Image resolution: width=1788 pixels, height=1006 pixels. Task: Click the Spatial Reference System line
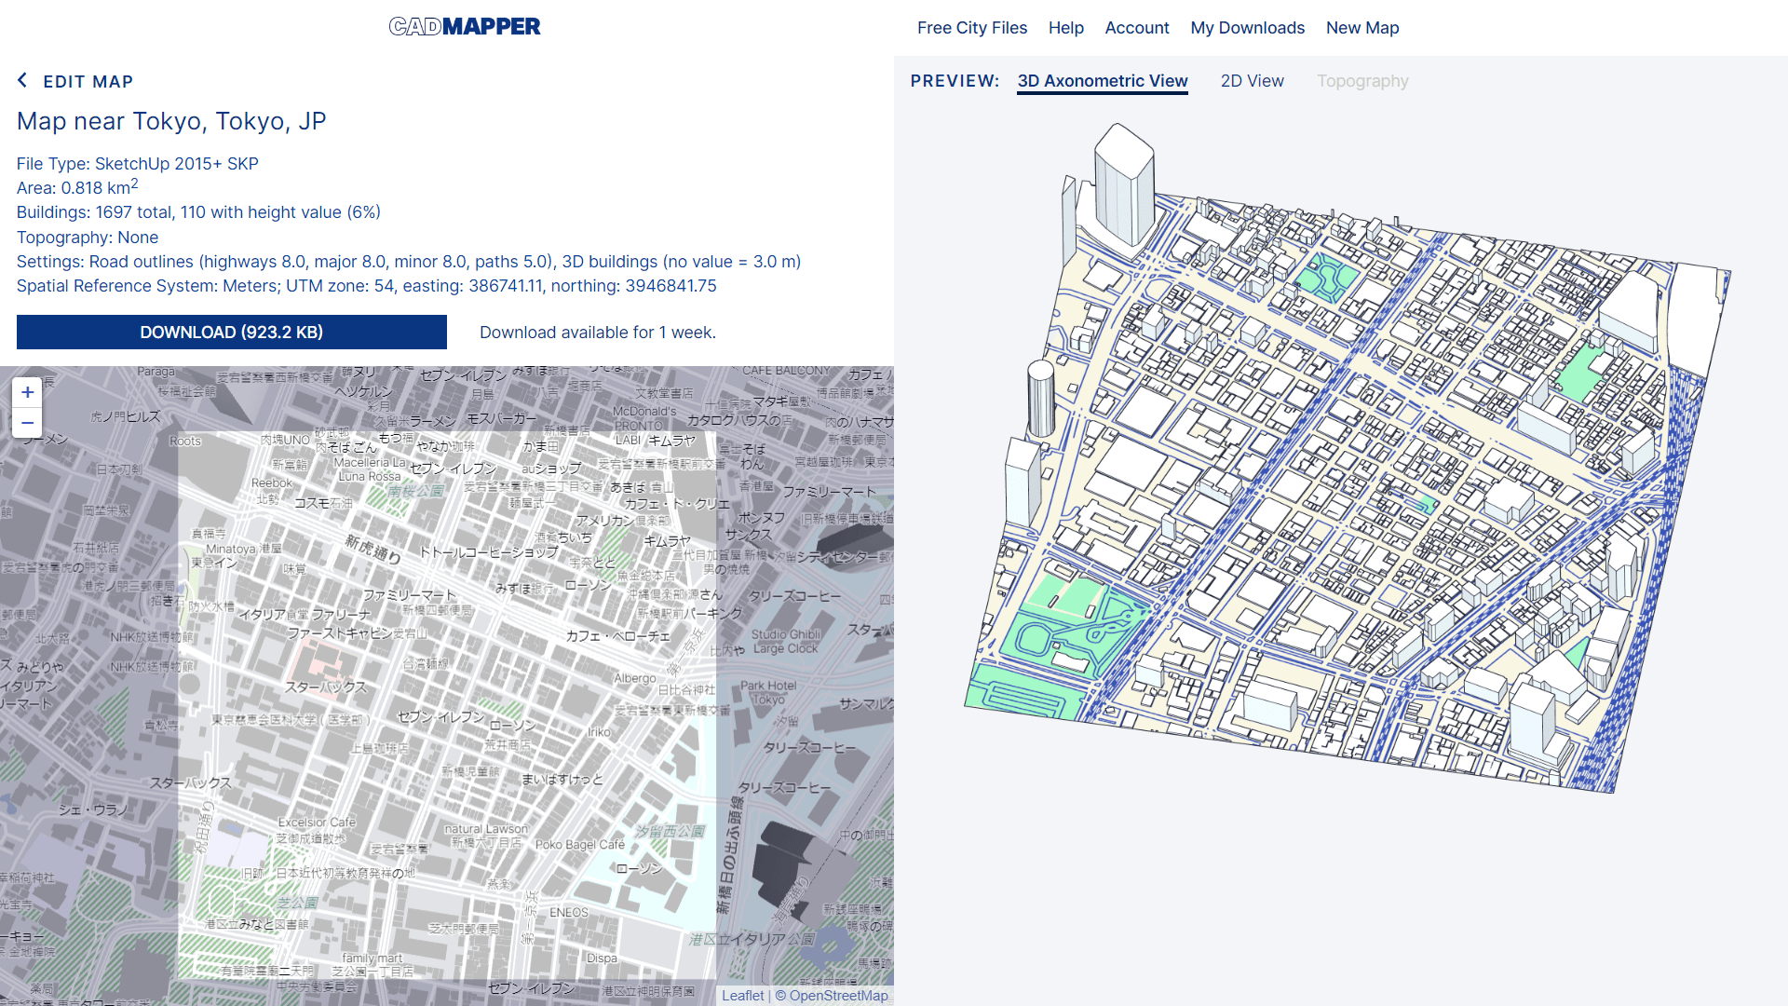pyautogui.click(x=366, y=286)
